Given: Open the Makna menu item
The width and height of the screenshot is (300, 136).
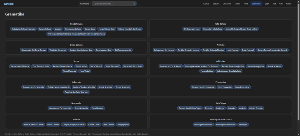Looking at the screenshot, I should [x=237, y=4].
